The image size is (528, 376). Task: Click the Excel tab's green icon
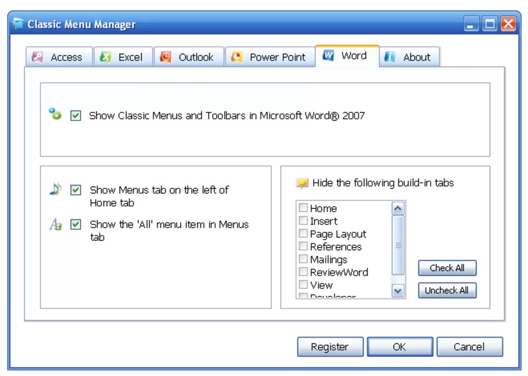pos(106,57)
